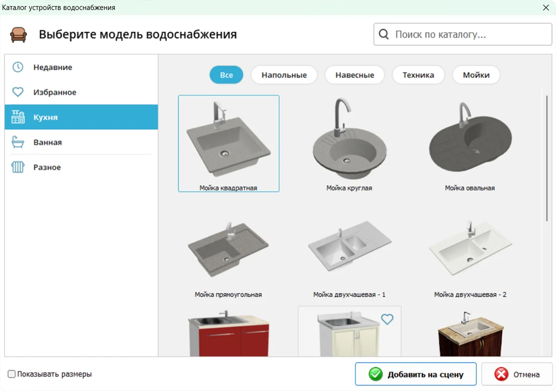Click the bathtub icon beside Ванная
Image resolution: width=556 pixels, height=391 pixels.
(18, 142)
